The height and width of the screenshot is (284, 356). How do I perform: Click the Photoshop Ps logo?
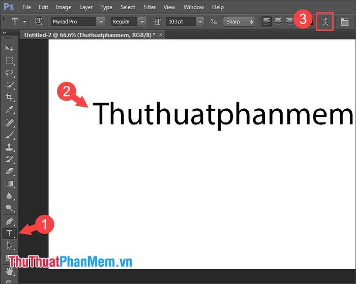[x=9, y=7]
